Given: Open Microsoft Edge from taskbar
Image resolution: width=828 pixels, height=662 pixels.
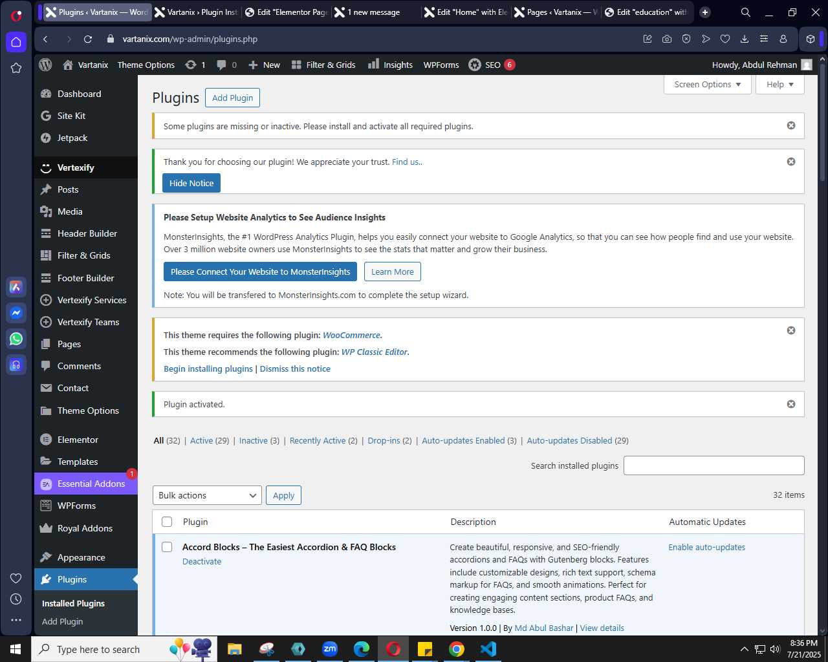Looking at the screenshot, I should [362, 649].
